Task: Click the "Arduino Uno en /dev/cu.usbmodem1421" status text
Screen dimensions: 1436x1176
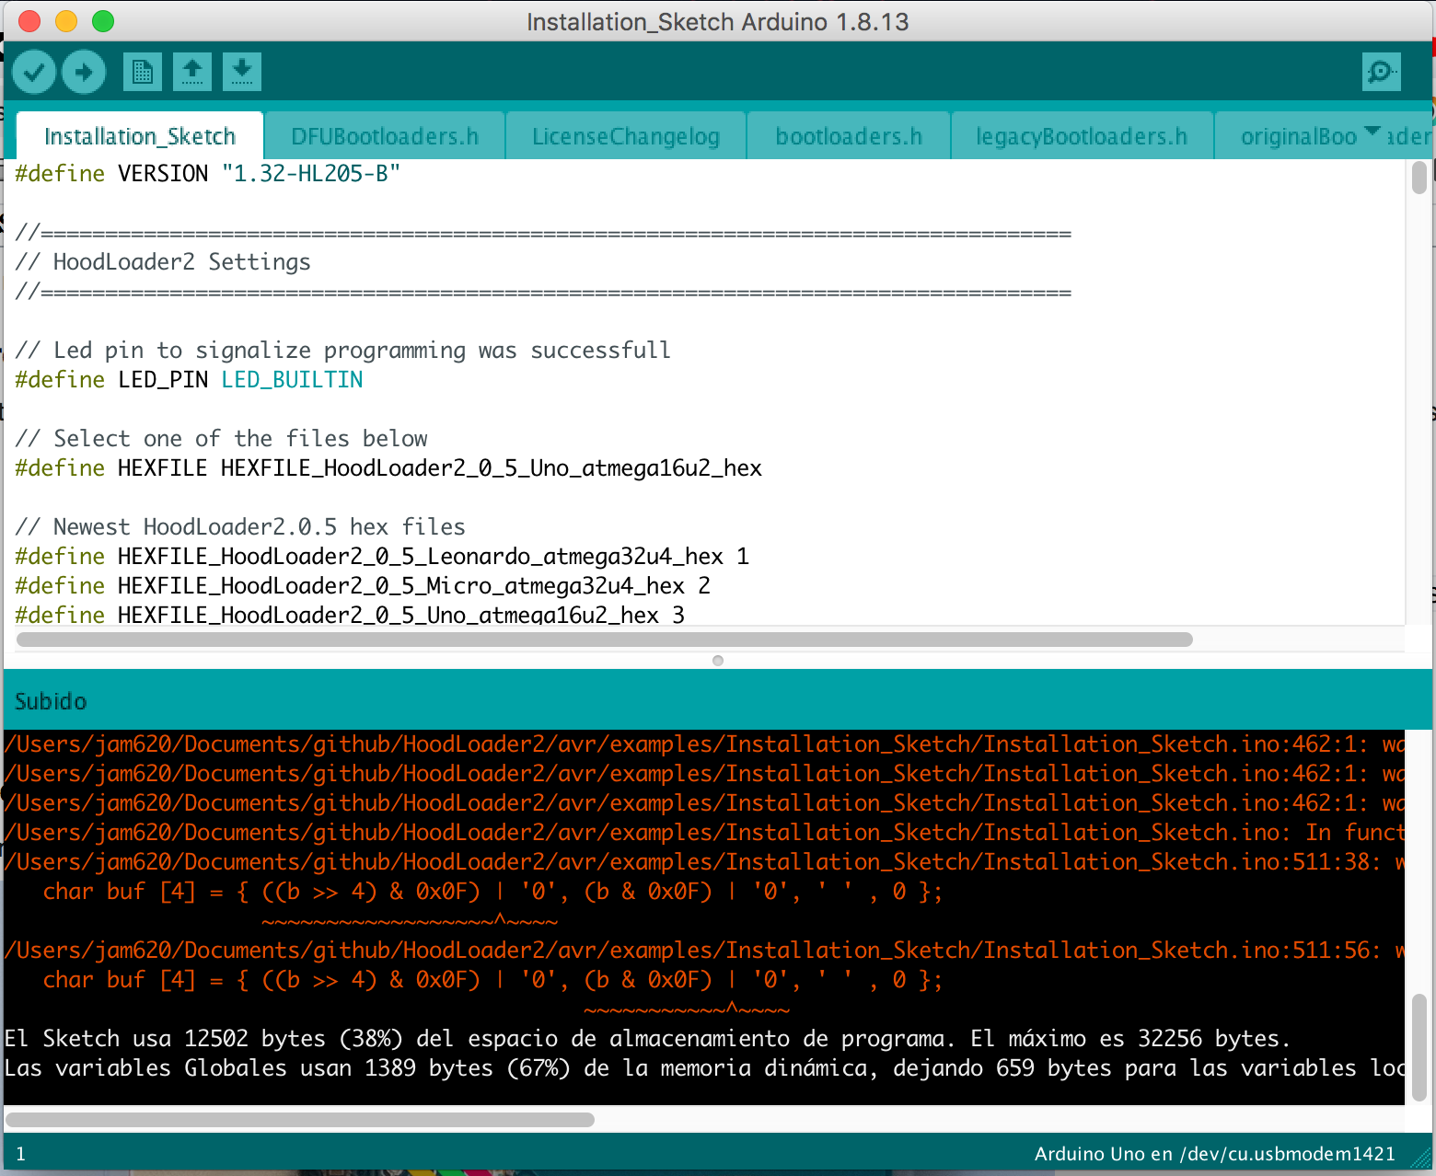Action: click(x=1214, y=1154)
